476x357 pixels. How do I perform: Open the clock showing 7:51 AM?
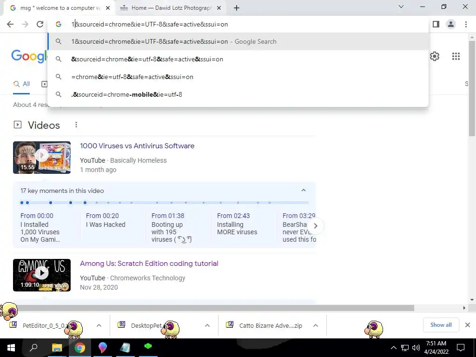click(436, 348)
